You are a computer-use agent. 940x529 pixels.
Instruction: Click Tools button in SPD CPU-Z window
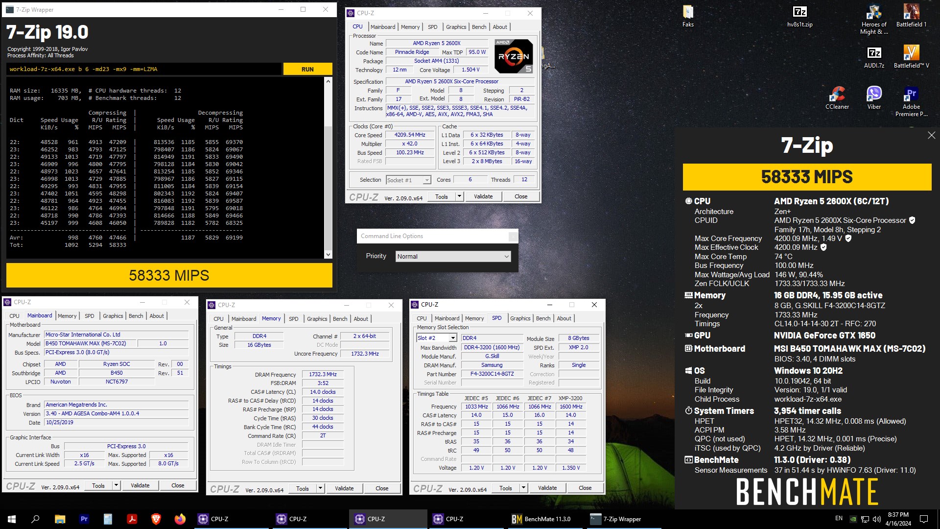pos(506,488)
